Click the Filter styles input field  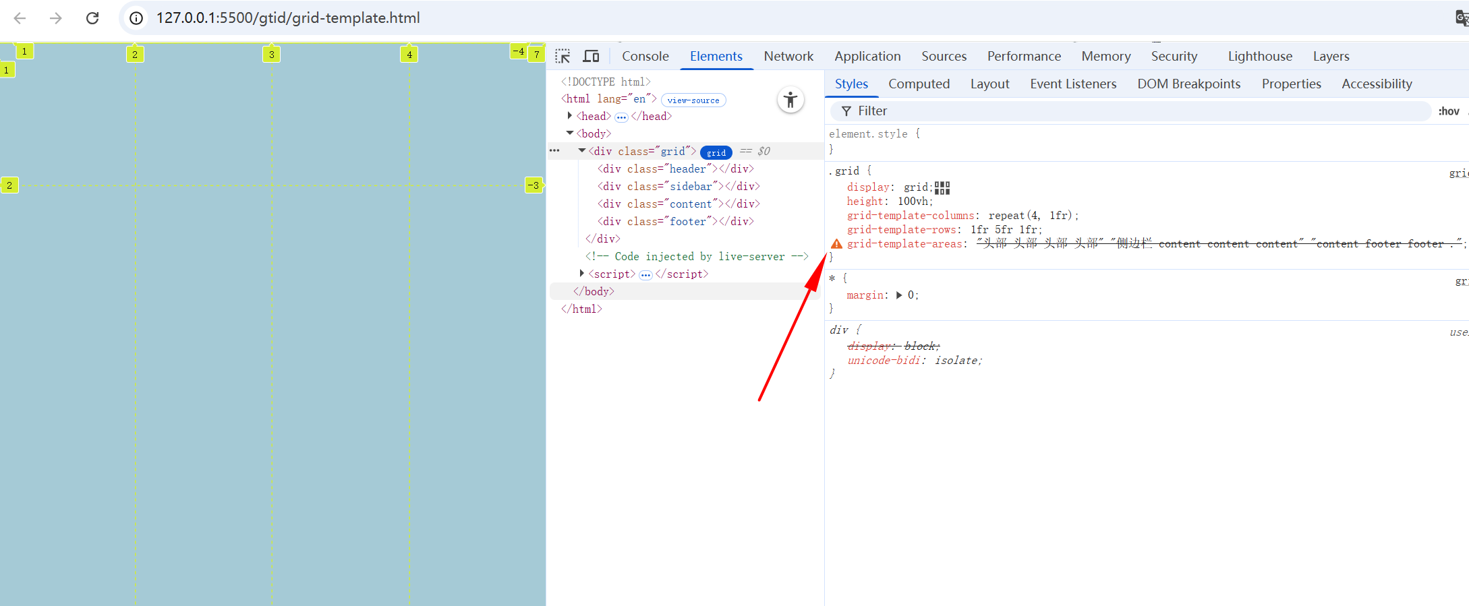(x=1130, y=111)
